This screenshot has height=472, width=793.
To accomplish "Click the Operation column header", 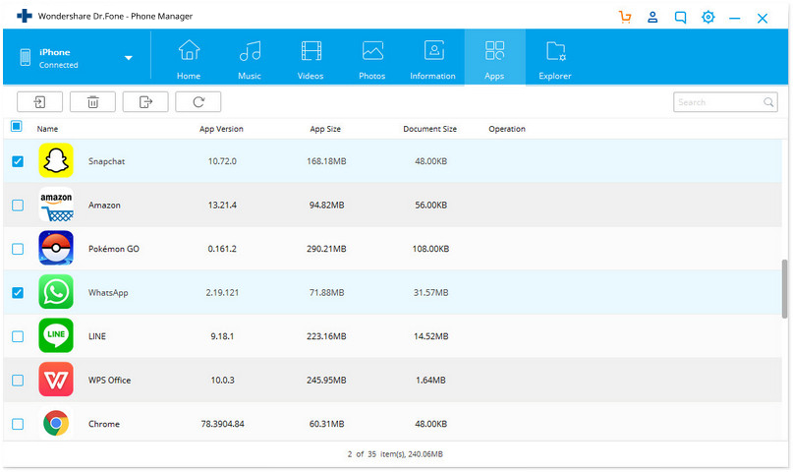I will click(507, 129).
